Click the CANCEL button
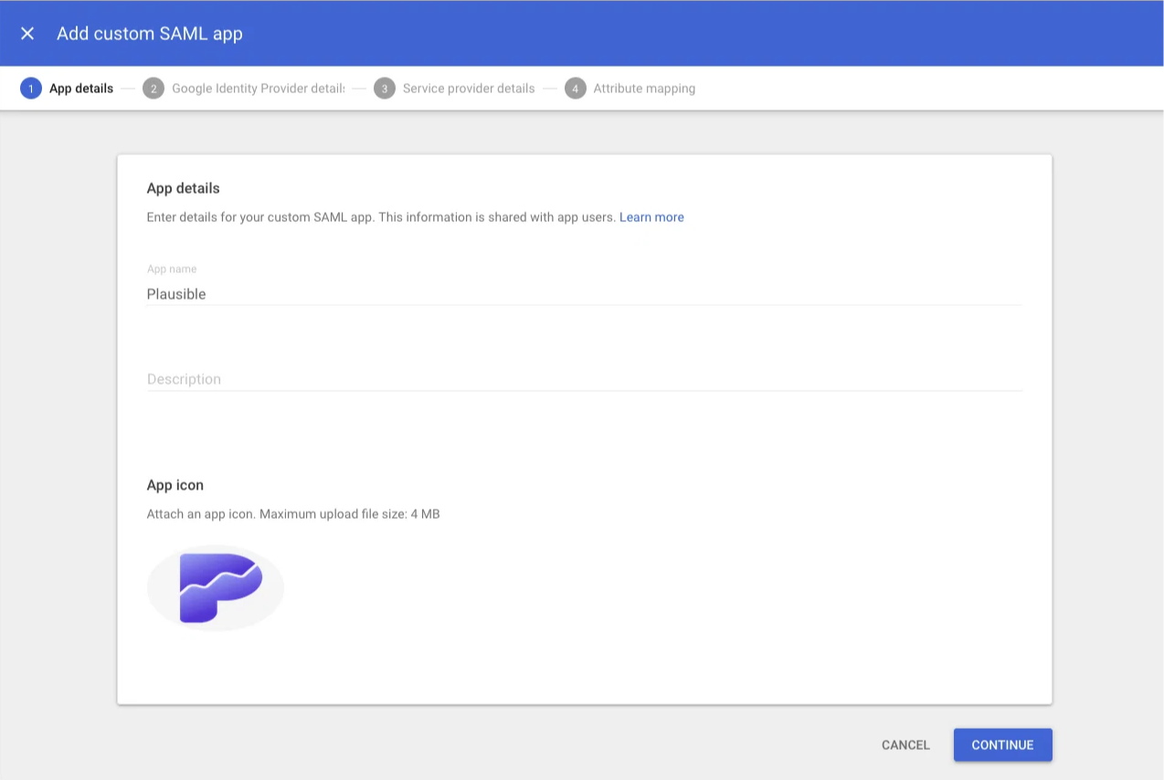Viewport: 1164px width, 780px height. [905, 745]
